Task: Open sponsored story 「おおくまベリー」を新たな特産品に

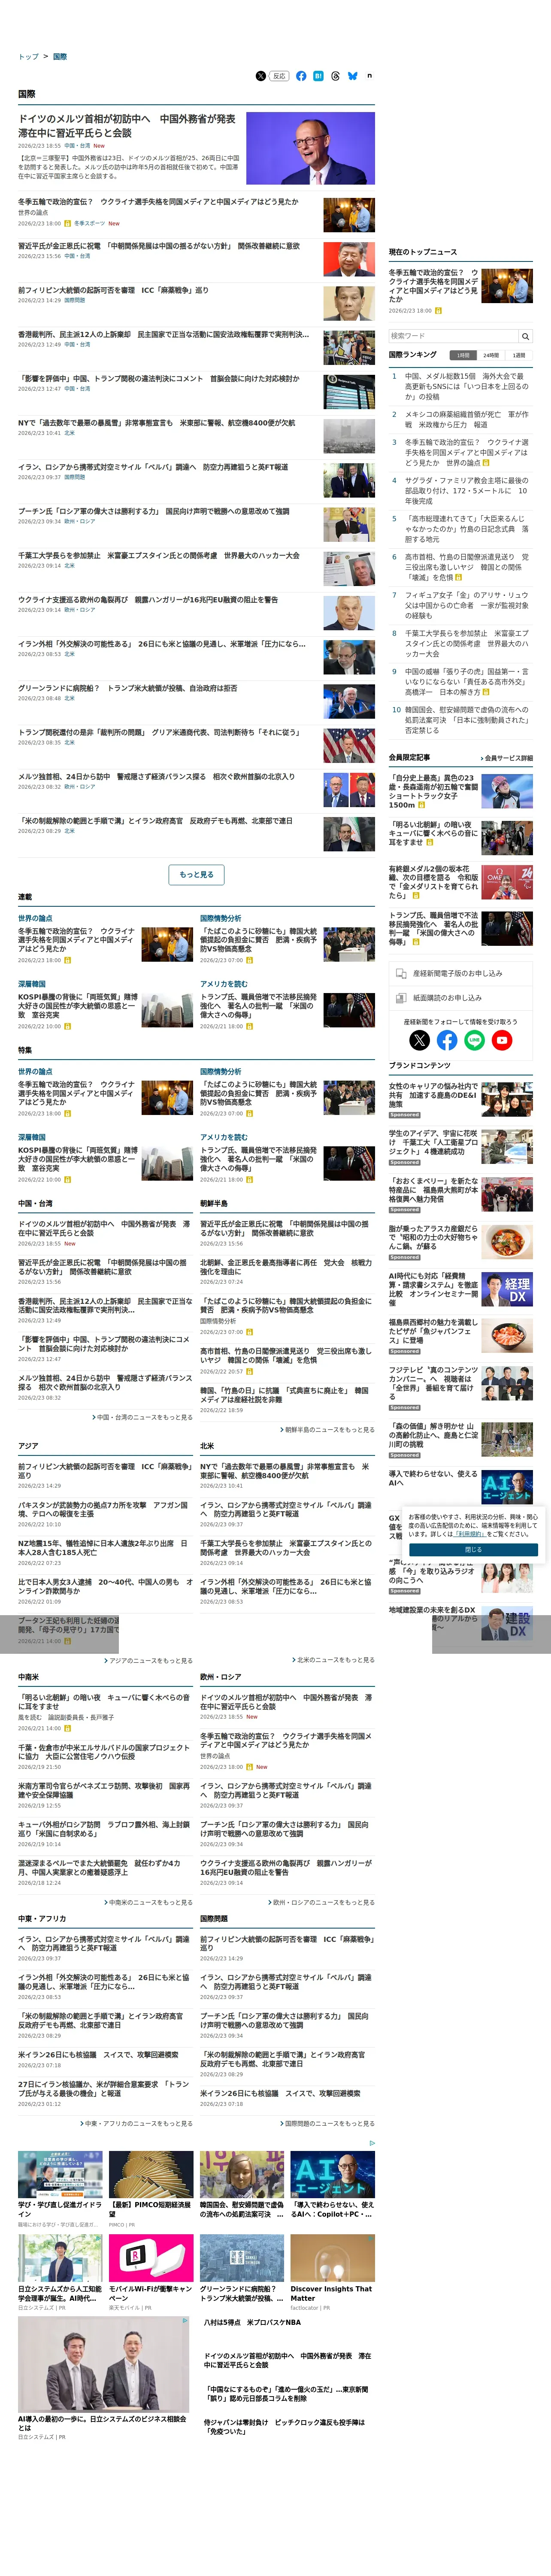Action: tap(433, 1190)
